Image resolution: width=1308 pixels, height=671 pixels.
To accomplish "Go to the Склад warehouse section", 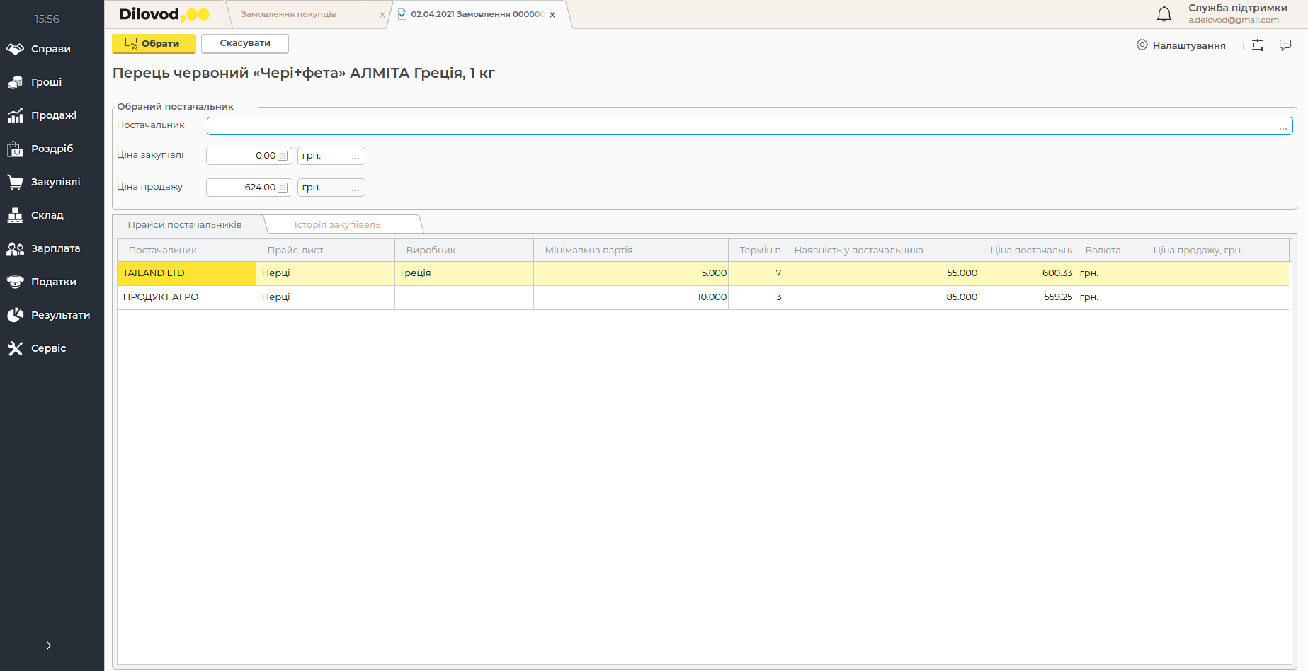I will click(x=47, y=215).
